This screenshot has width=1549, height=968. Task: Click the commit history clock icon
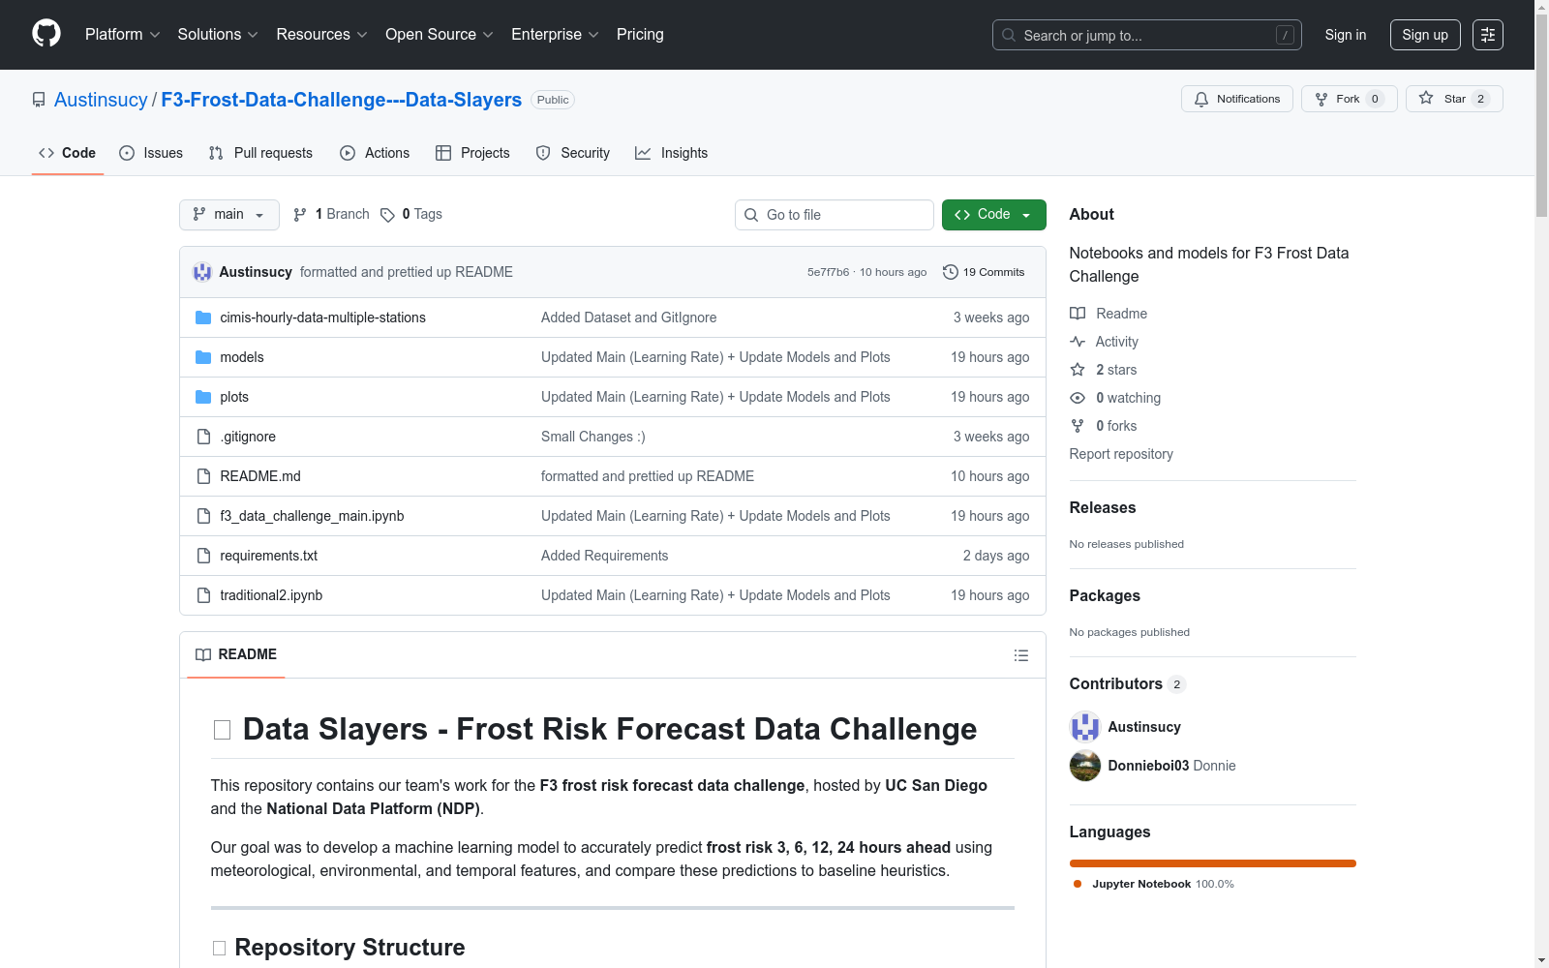(951, 272)
